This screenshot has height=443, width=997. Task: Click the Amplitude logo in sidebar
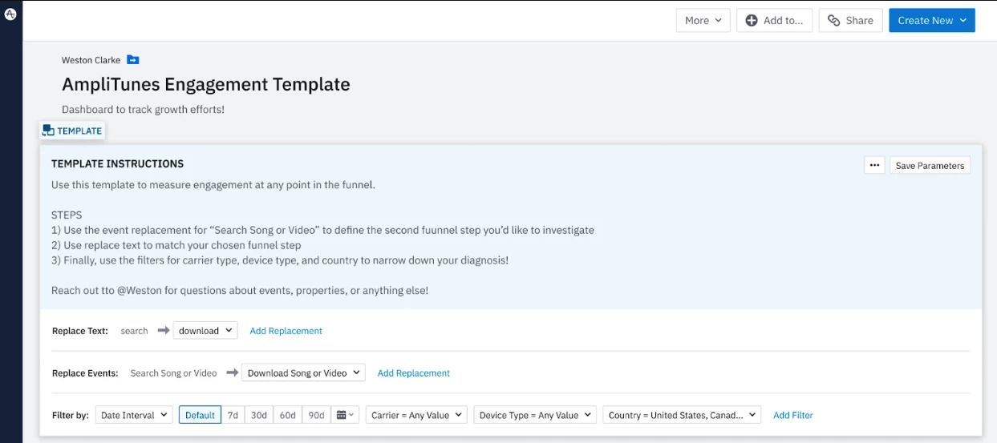coord(10,14)
